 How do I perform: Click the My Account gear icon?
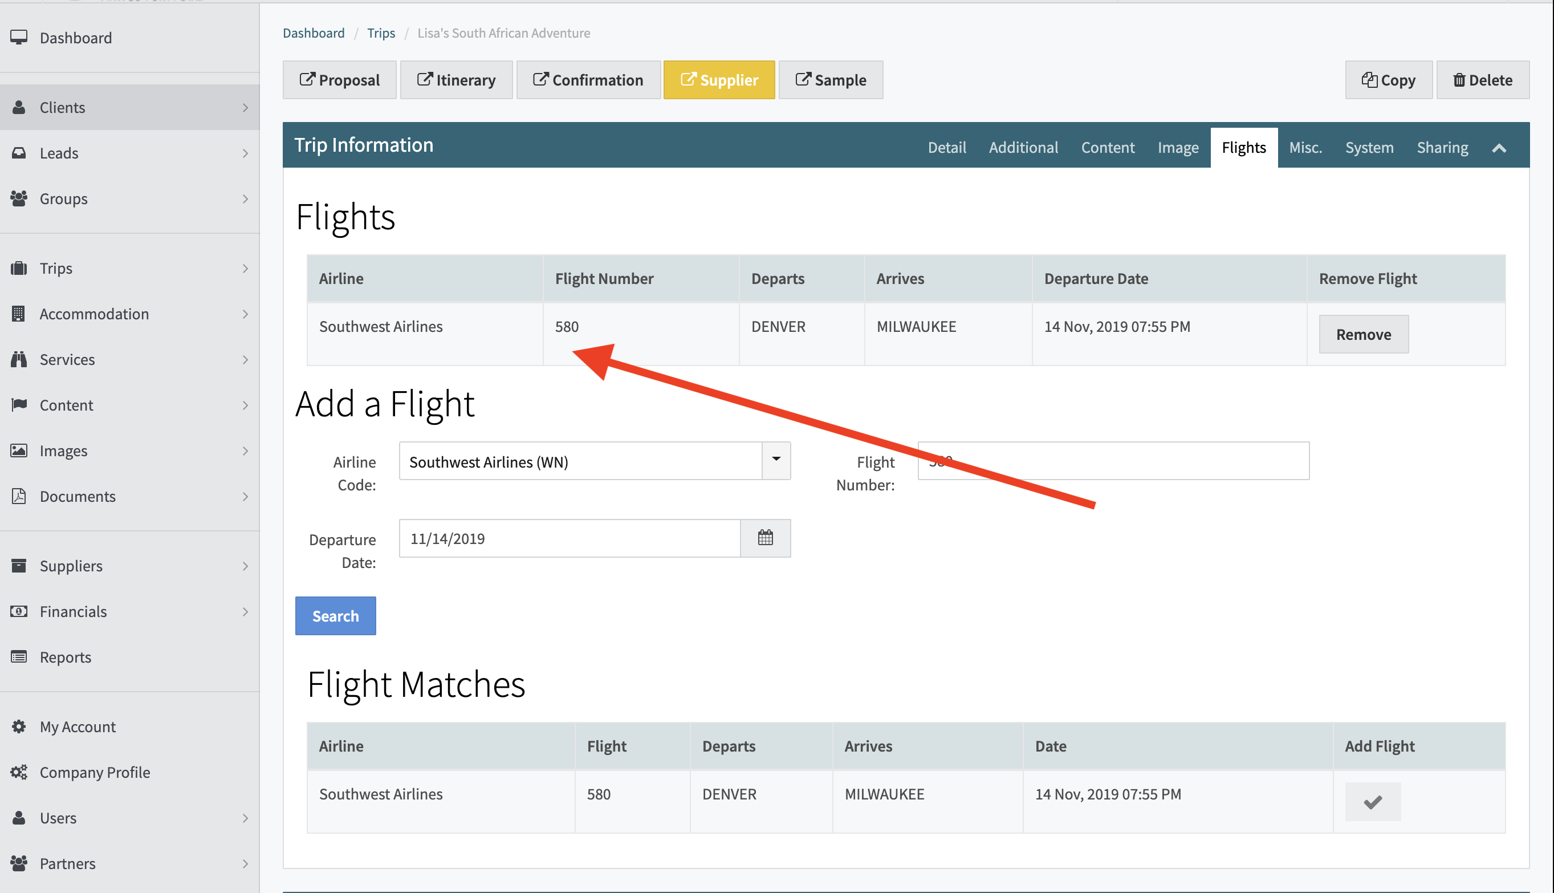pos(19,726)
